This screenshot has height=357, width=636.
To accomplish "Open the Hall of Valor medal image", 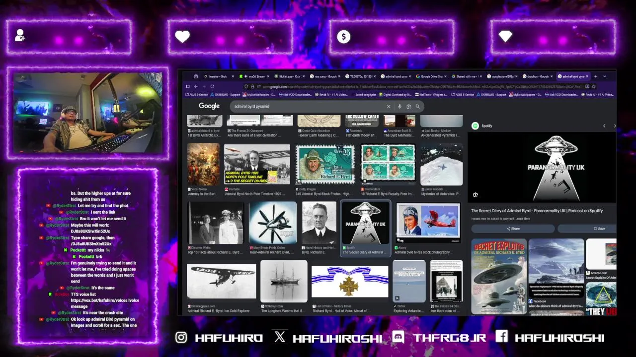I will click(x=350, y=281).
